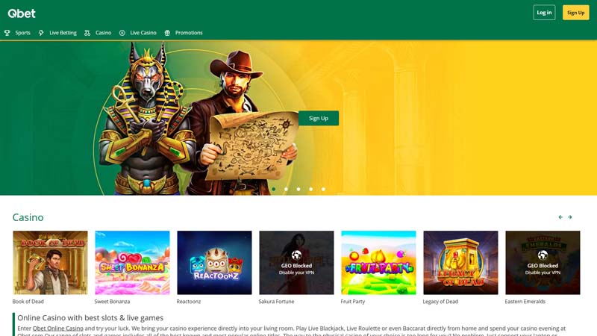Image resolution: width=597 pixels, height=336 pixels.
Task: Click the Log in button
Action: [x=544, y=13]
